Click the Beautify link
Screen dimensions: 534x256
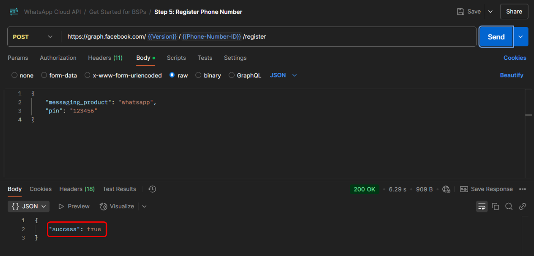pos(511,76)
